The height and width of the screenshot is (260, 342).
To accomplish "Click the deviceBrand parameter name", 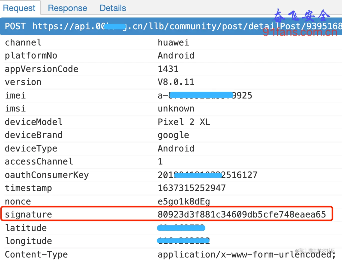I will pyautogui.click(x=33, y=135).
